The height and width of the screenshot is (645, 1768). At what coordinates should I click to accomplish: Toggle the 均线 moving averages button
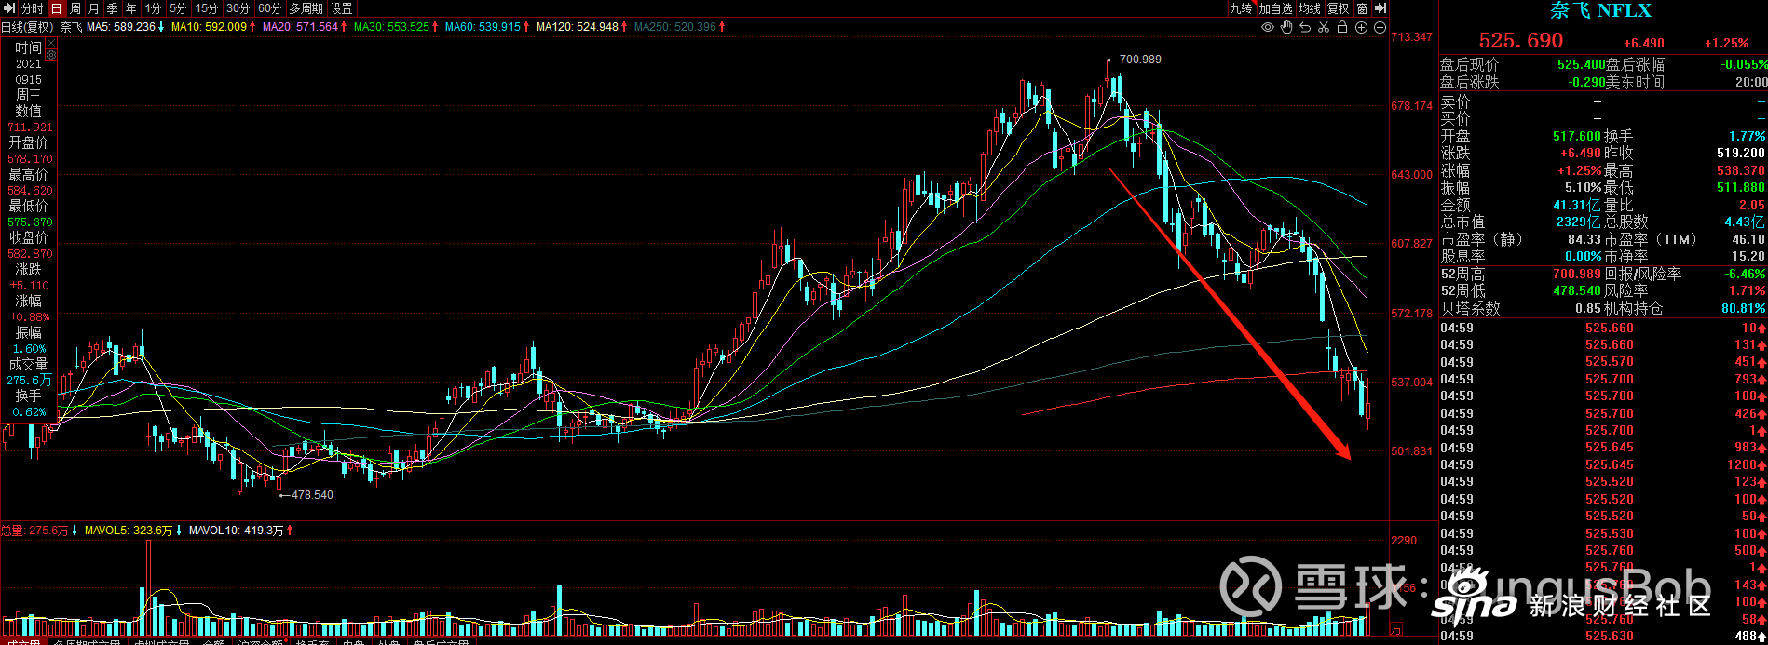1310,8
